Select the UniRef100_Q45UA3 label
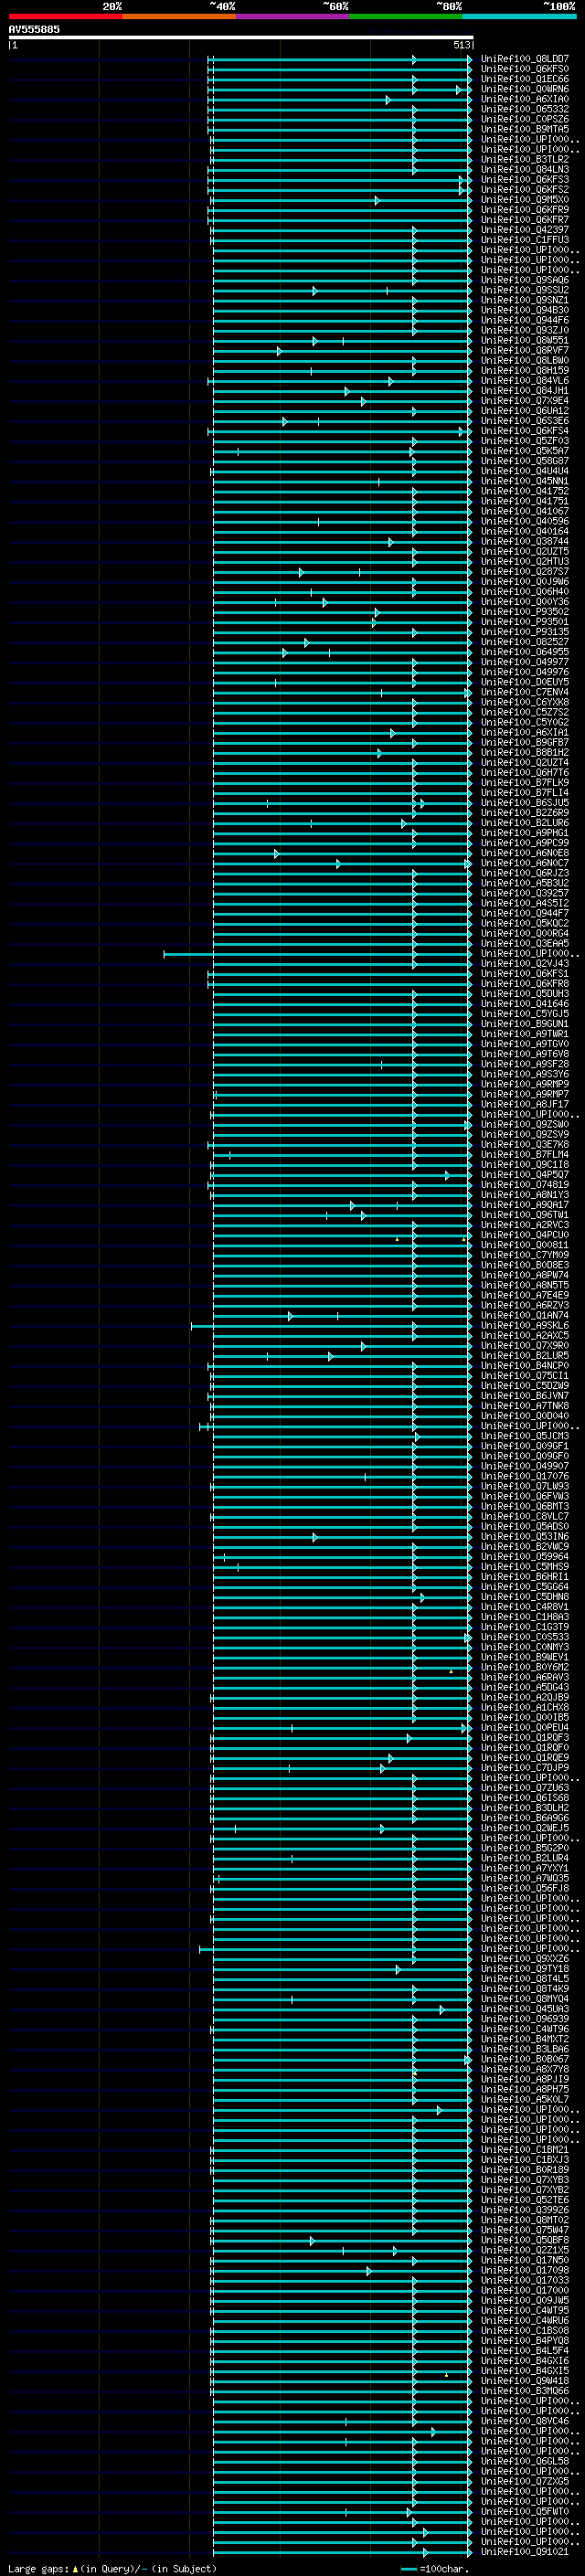This screenshot has width=585, height=2576. [x=525, y=2009]
